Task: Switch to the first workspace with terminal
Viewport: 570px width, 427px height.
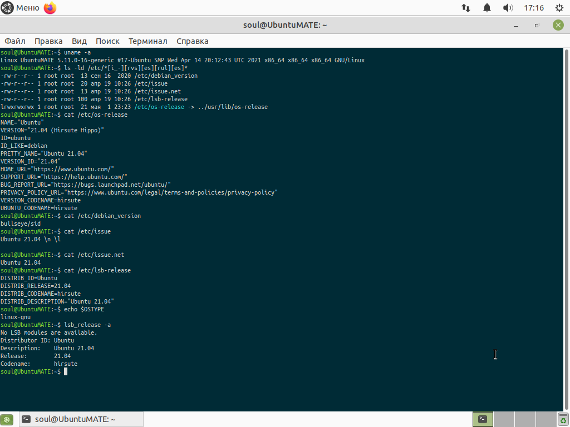Action: tap(483, 419)
